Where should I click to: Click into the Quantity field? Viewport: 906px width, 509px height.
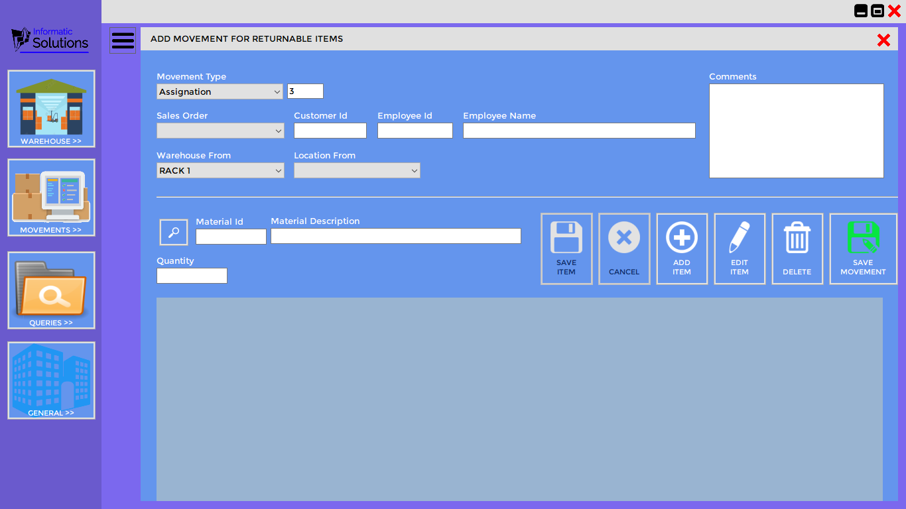(192, 276)
